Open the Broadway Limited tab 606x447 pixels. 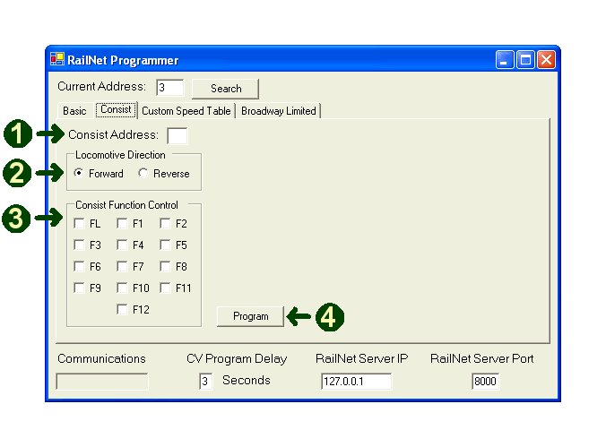coord(278,111)
